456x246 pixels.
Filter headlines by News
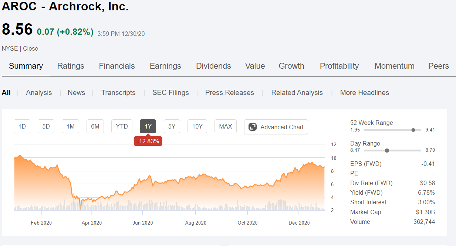(76, 93)
